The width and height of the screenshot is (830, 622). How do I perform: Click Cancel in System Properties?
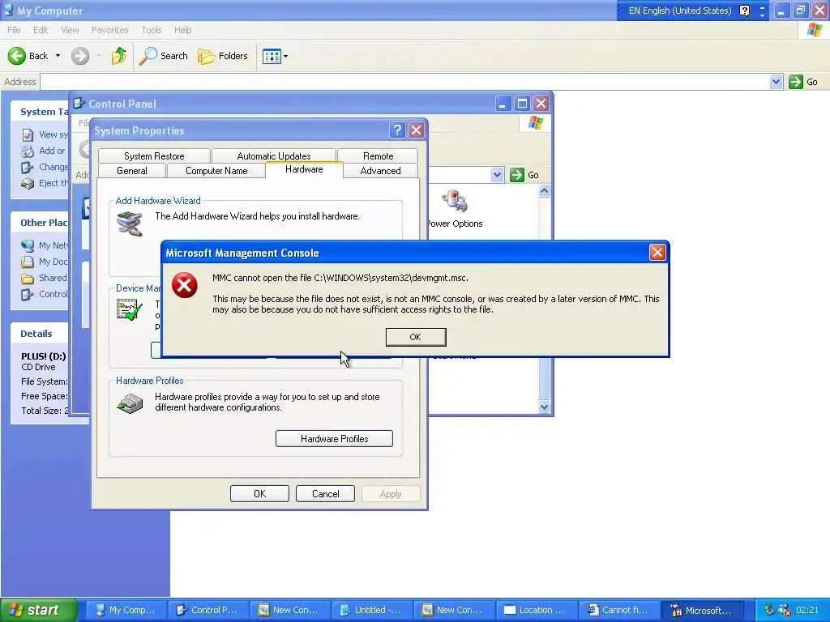point(325,493)
